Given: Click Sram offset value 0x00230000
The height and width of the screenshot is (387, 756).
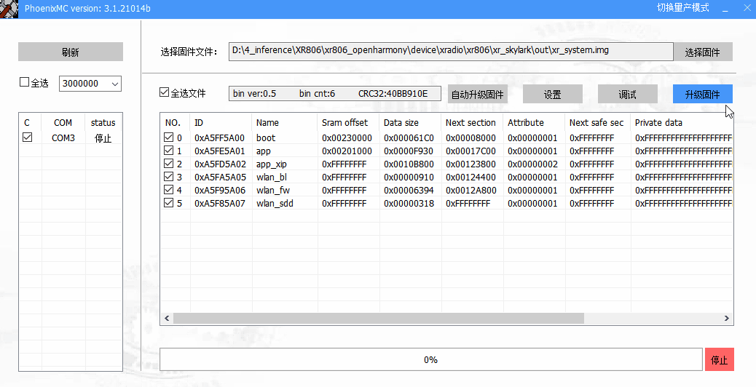Looking at the screenshot, I should point(347,137).
